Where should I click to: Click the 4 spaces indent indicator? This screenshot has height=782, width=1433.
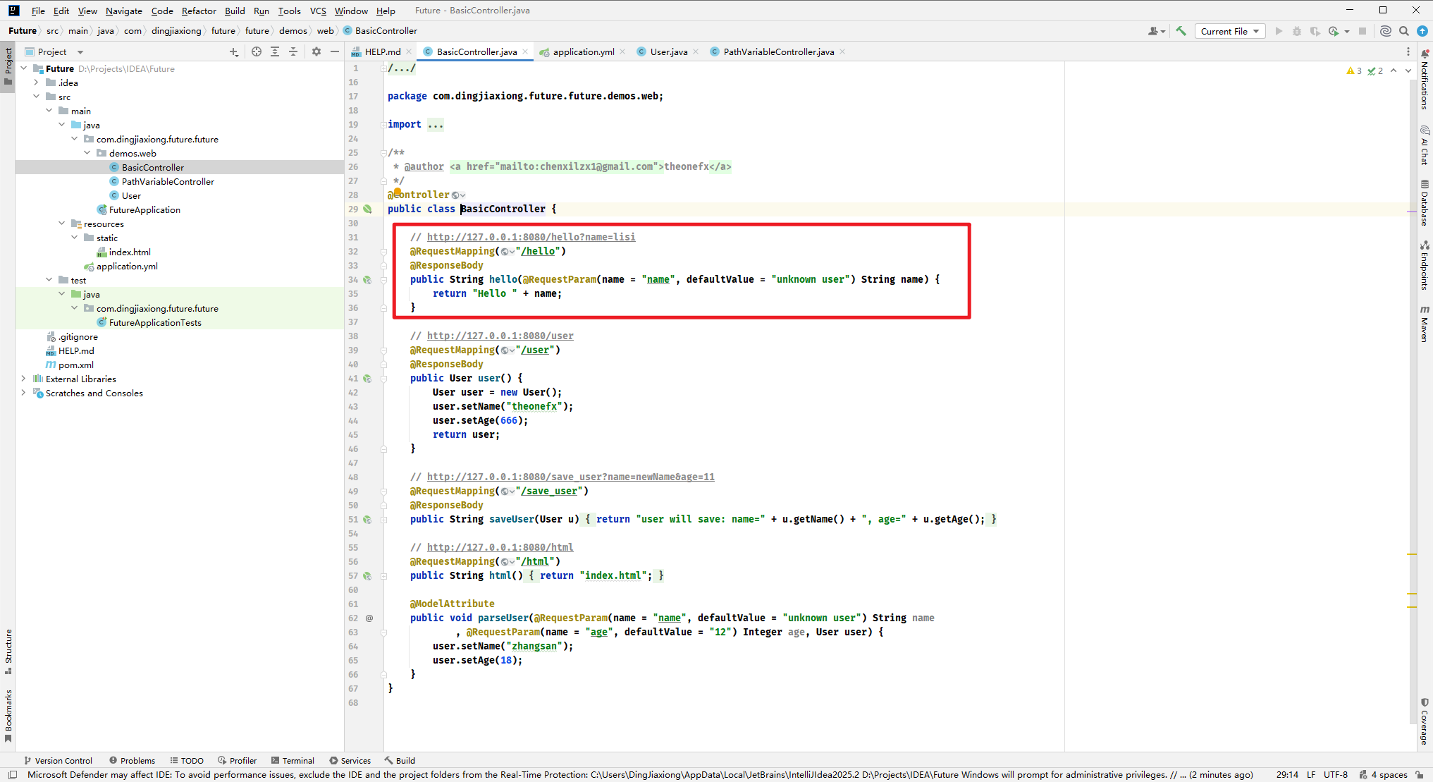[1389, 774]
